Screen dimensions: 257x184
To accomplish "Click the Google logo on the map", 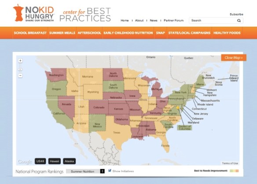I will pyautogui.click(x=25, y=162).
